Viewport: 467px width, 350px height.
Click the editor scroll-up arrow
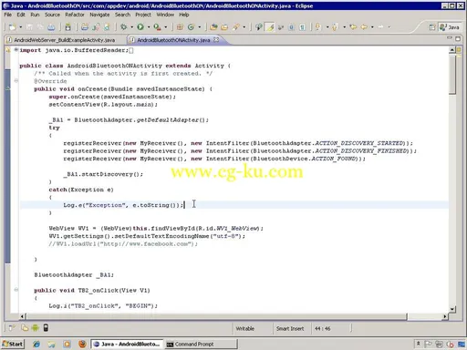(452, 50)
